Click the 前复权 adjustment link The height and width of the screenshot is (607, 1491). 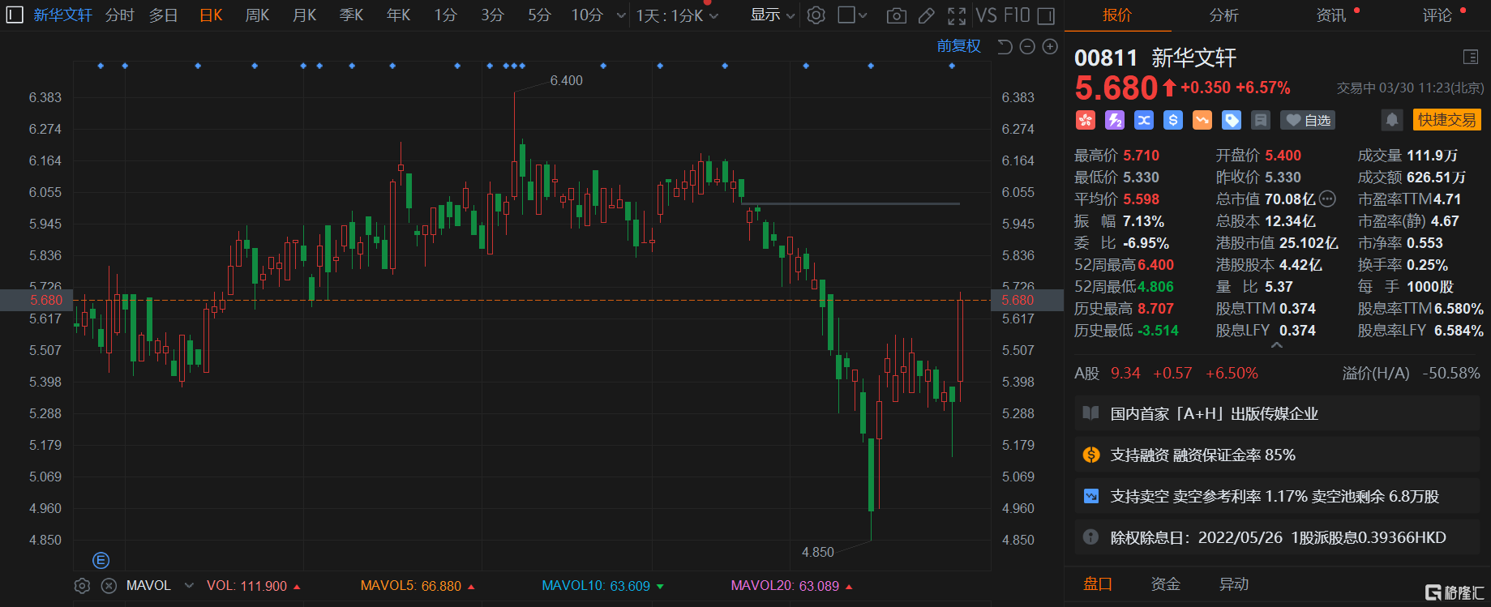tap(958, 46)
